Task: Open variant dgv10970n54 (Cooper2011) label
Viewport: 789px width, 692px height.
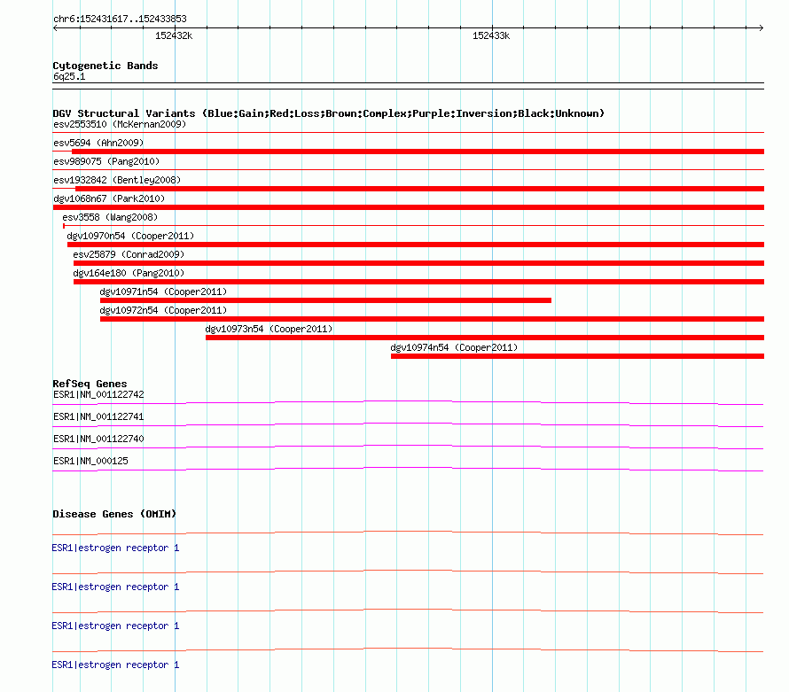Action: (130, 236)
